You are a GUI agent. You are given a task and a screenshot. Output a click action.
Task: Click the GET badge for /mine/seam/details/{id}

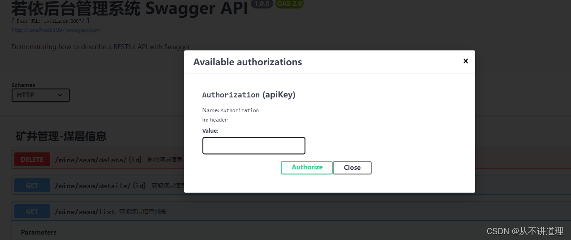(32, 185)
